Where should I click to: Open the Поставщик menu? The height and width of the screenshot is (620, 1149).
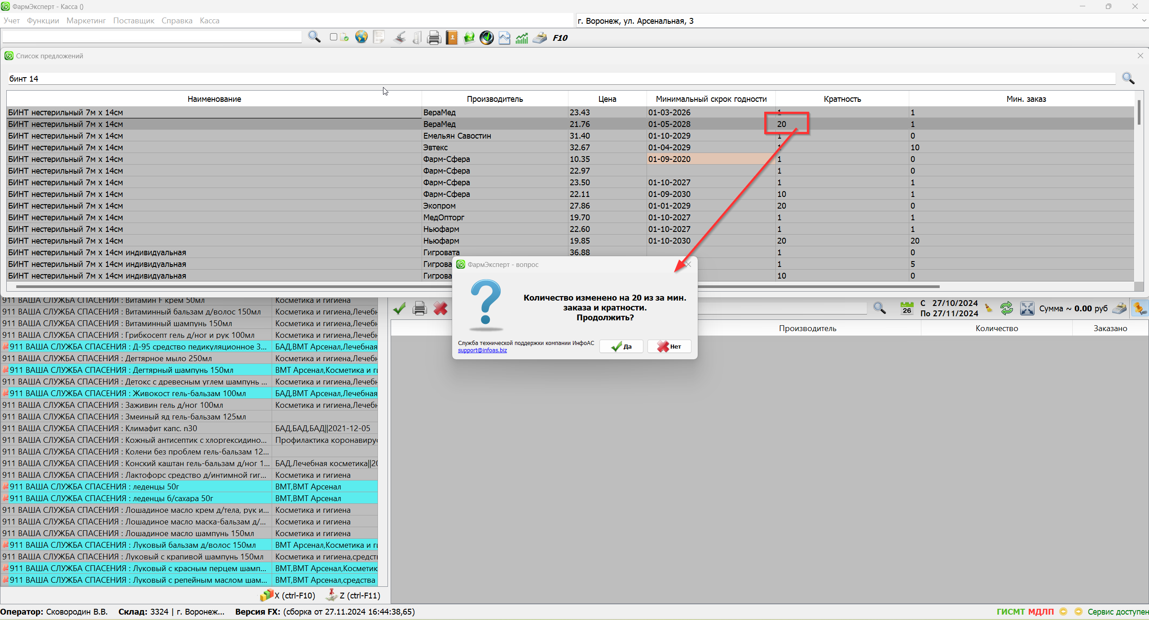coord(133,21)
